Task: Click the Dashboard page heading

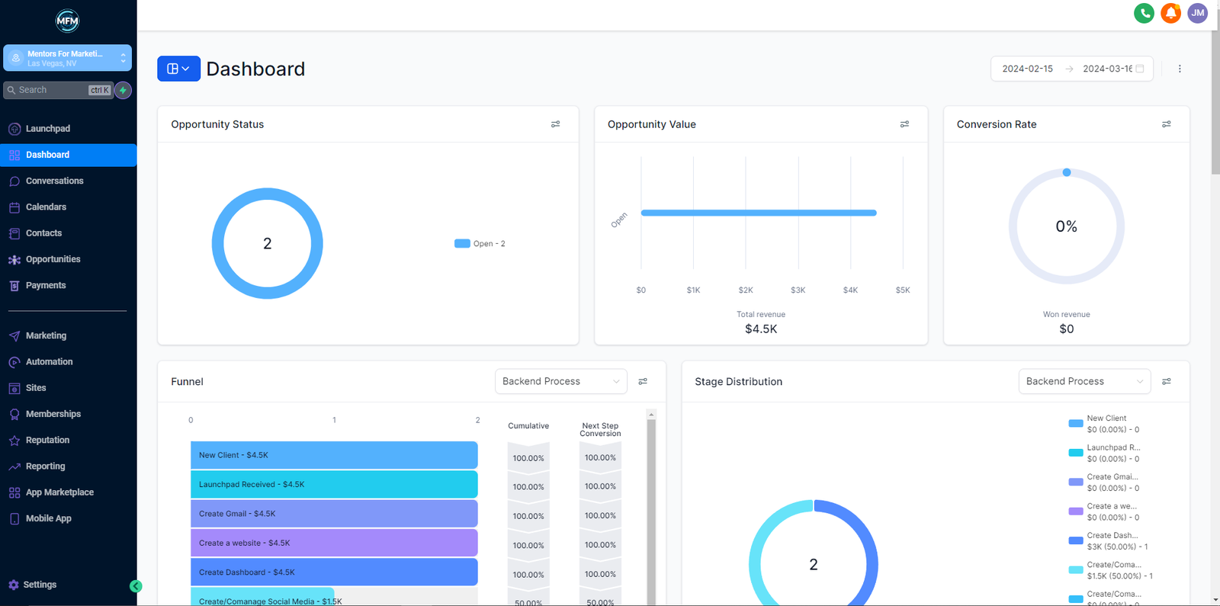Action: pyautogui.click(x=255, y=69)
